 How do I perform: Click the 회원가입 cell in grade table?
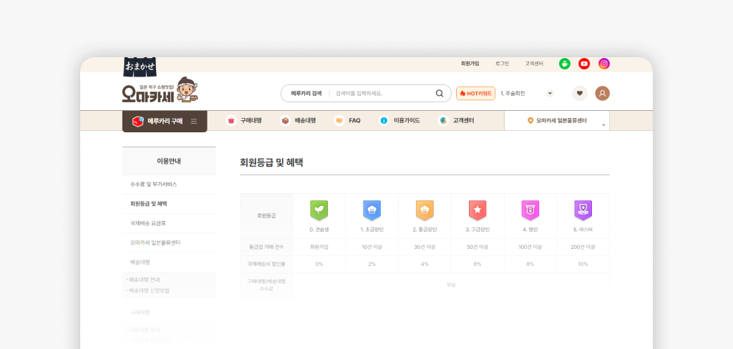tap(319, 247)
